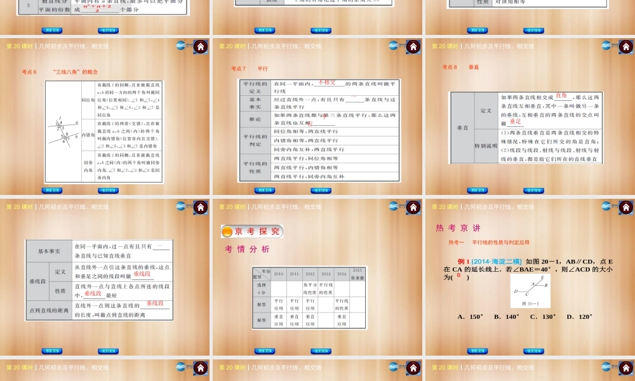Click the 推论 row header in 平行 table
635x381 pixels.
255,119
